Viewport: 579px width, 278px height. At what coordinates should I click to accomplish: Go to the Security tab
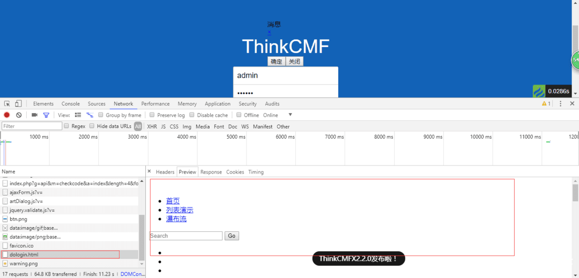click(247, 103)
